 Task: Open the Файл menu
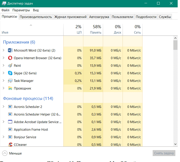click(x=5, y=10)
